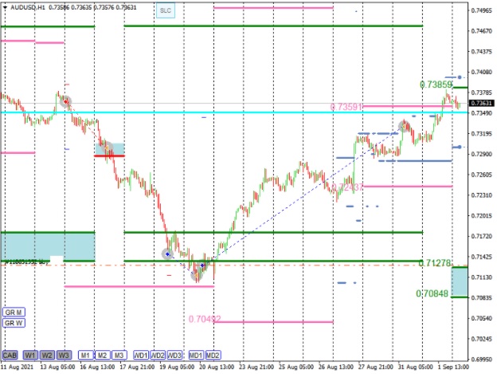Click the WD3 button
The image size is (497, 374).
point(174,355)
